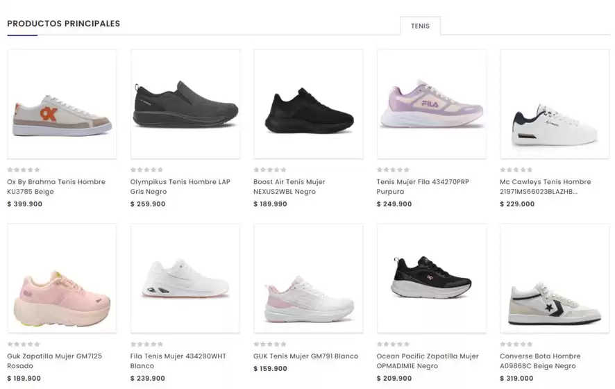Open the Ox By Brahma Tenis Hombre title link

56,186
